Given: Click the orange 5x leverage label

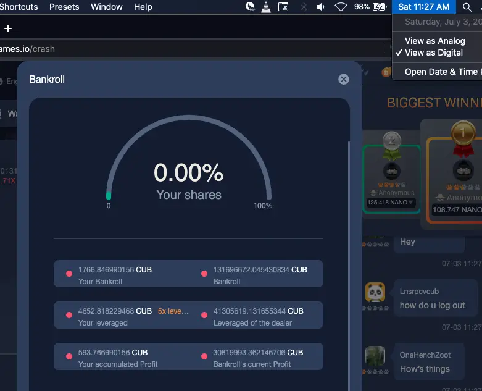Looking at the screenshot, I should click(173, 311).
